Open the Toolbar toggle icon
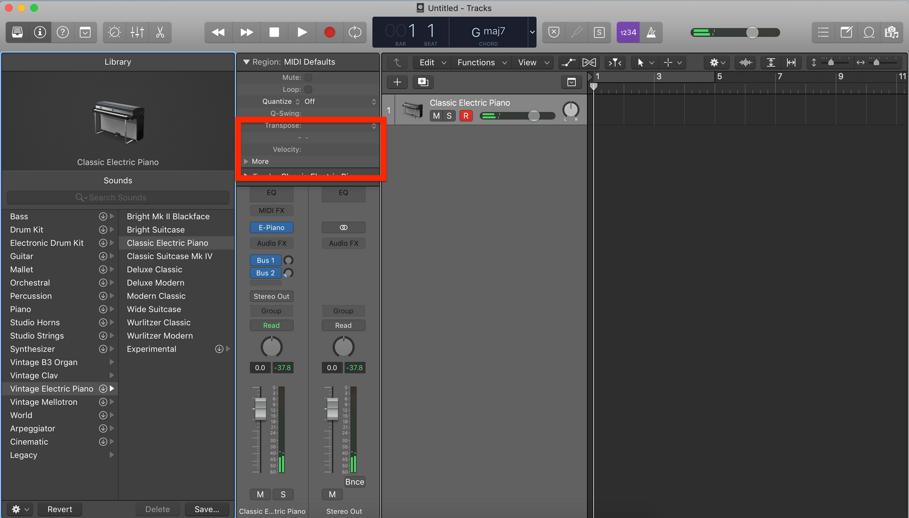This screenshot has width=909, height=518. (x=85, y=32)
